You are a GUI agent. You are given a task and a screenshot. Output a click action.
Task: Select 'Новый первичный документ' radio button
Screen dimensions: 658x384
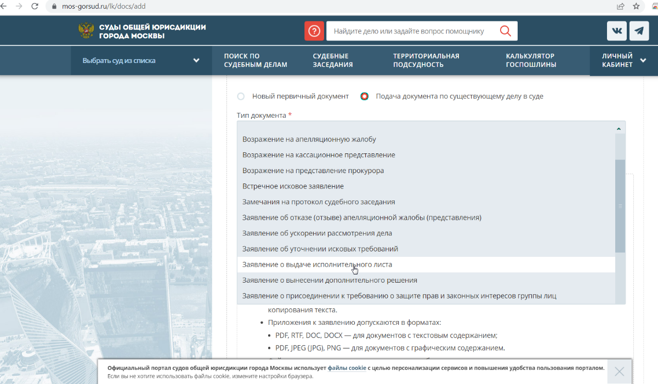point(241,96)
